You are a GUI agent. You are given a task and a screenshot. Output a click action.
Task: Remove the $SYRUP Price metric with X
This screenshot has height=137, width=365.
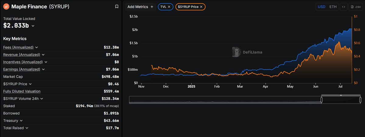201,7
